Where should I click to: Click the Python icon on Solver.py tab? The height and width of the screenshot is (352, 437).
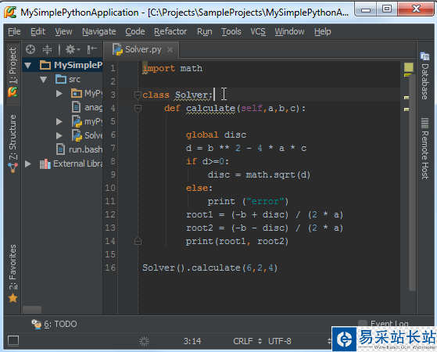click(x=117, y=49)
